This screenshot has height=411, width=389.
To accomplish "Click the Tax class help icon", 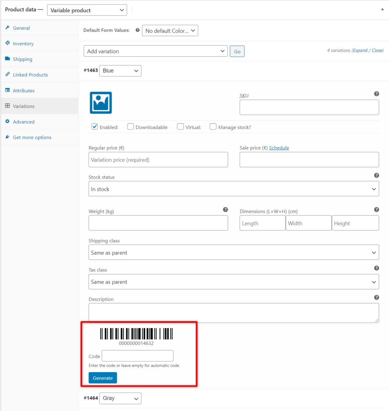I will tap(376, 268).
